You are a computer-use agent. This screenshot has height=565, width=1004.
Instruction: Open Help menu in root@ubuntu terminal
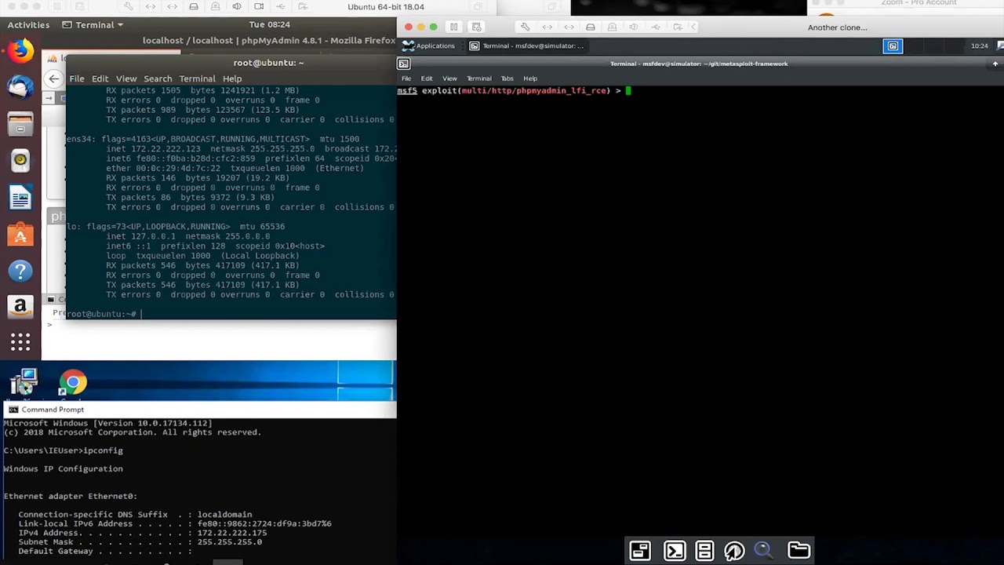(x=232, y=78)
